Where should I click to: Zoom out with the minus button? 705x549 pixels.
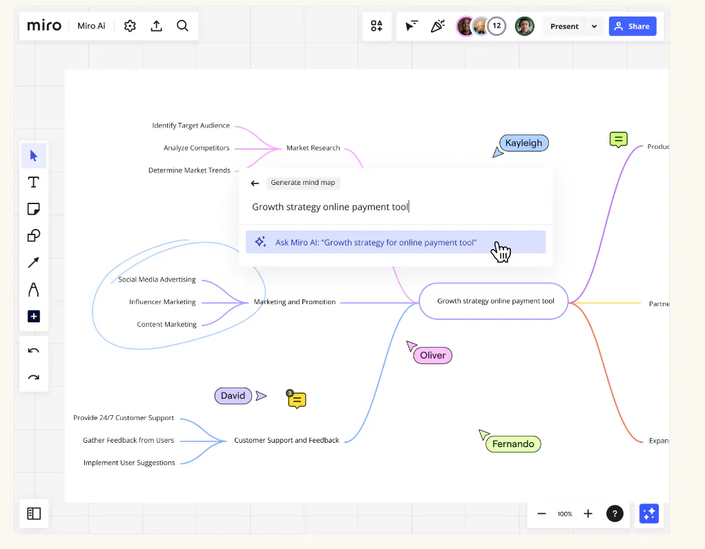541,514
